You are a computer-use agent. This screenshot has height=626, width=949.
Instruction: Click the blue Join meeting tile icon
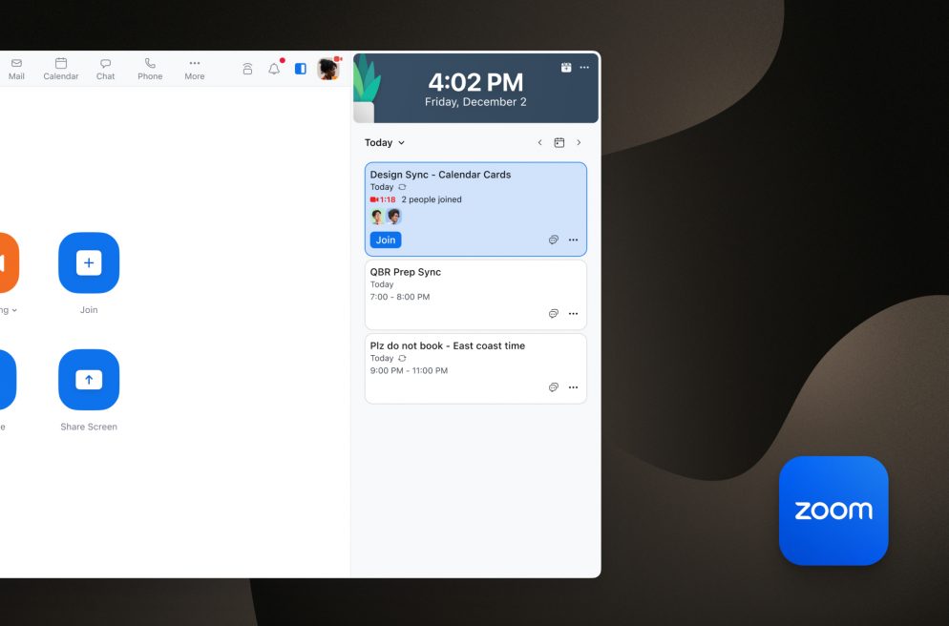89,262
